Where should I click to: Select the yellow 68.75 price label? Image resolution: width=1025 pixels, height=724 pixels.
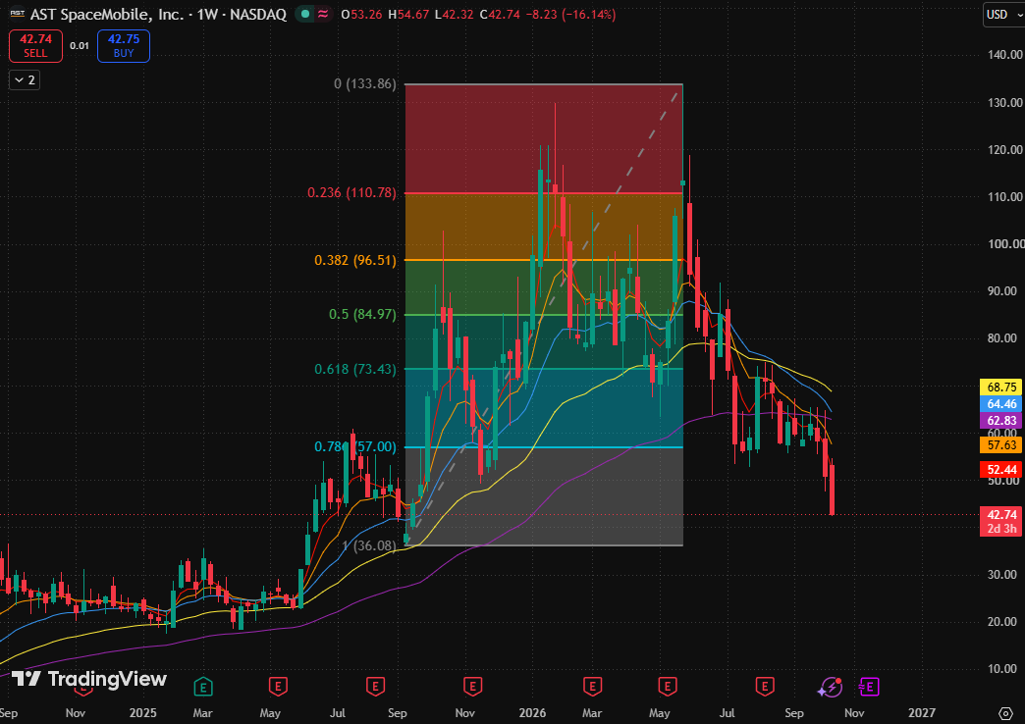pyautogui.click(x=1001, y=388)
